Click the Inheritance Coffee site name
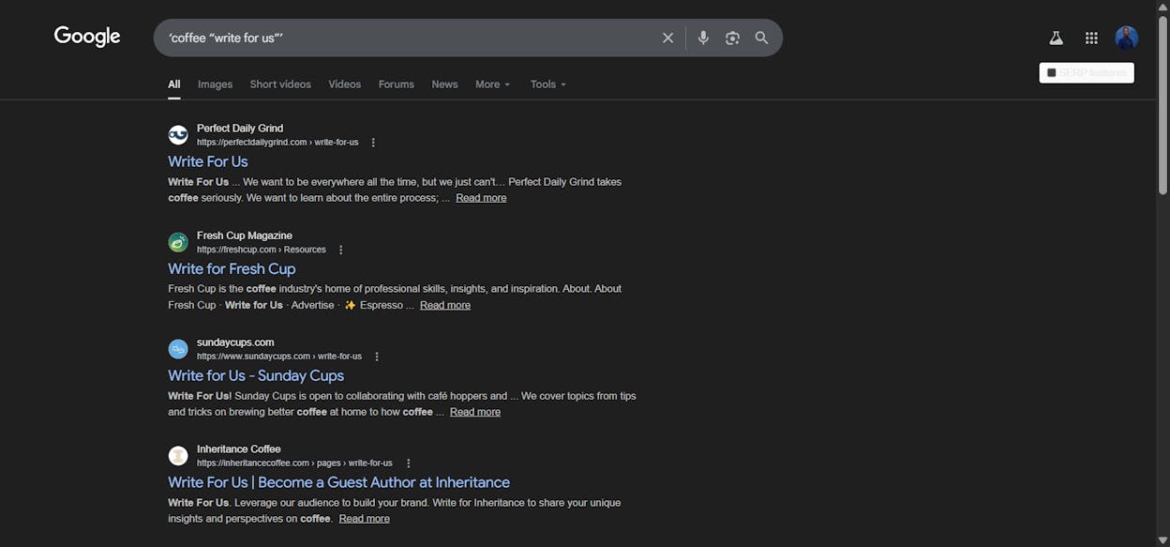 tap(239, 449)
